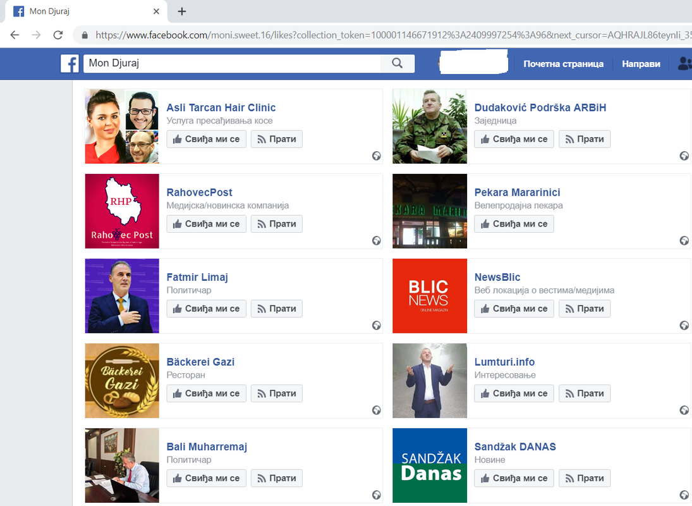Image resolution: width=692 pixels, height=506 pixels.
Task: Click globe privacy icon on Dudaković card
Action: pyautogui.click(x=684, y=156)
